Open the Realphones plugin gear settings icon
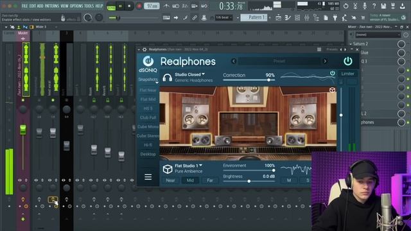The image size is (411, 231). pyautogui.click(x=144, y=49)
